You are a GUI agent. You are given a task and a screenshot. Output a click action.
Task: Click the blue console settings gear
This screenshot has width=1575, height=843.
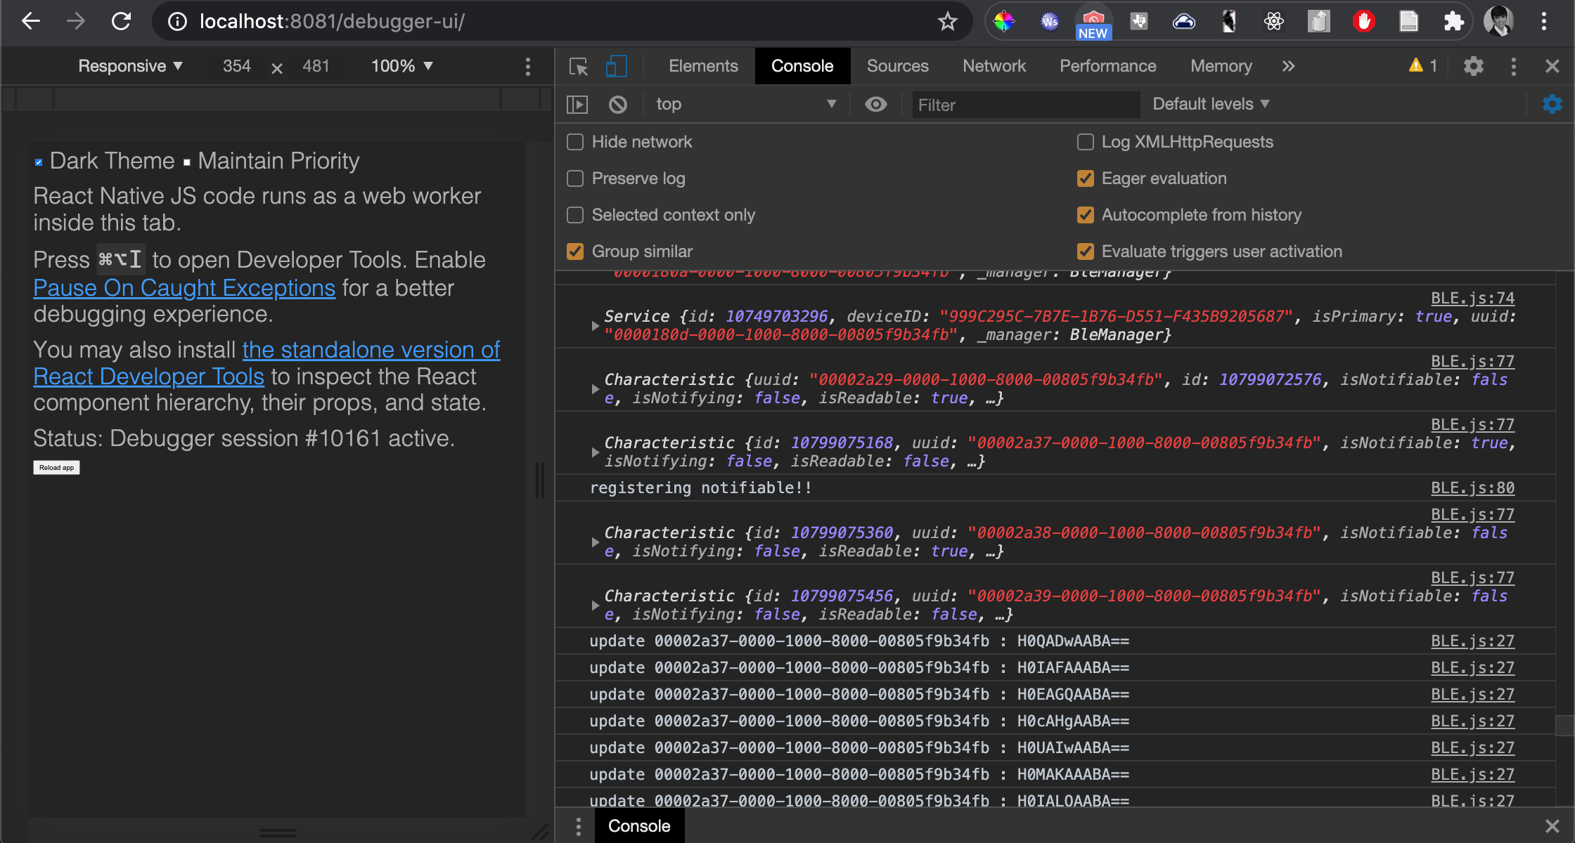(x=1552, y=105)
